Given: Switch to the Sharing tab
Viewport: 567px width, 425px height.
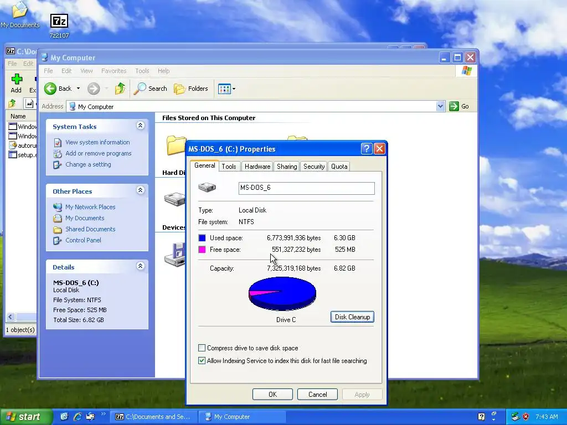Looking at the screenshot, I should [x=287, y=166].
